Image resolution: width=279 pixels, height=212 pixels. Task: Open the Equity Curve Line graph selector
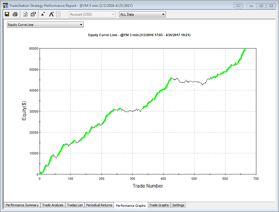(45, 25)
